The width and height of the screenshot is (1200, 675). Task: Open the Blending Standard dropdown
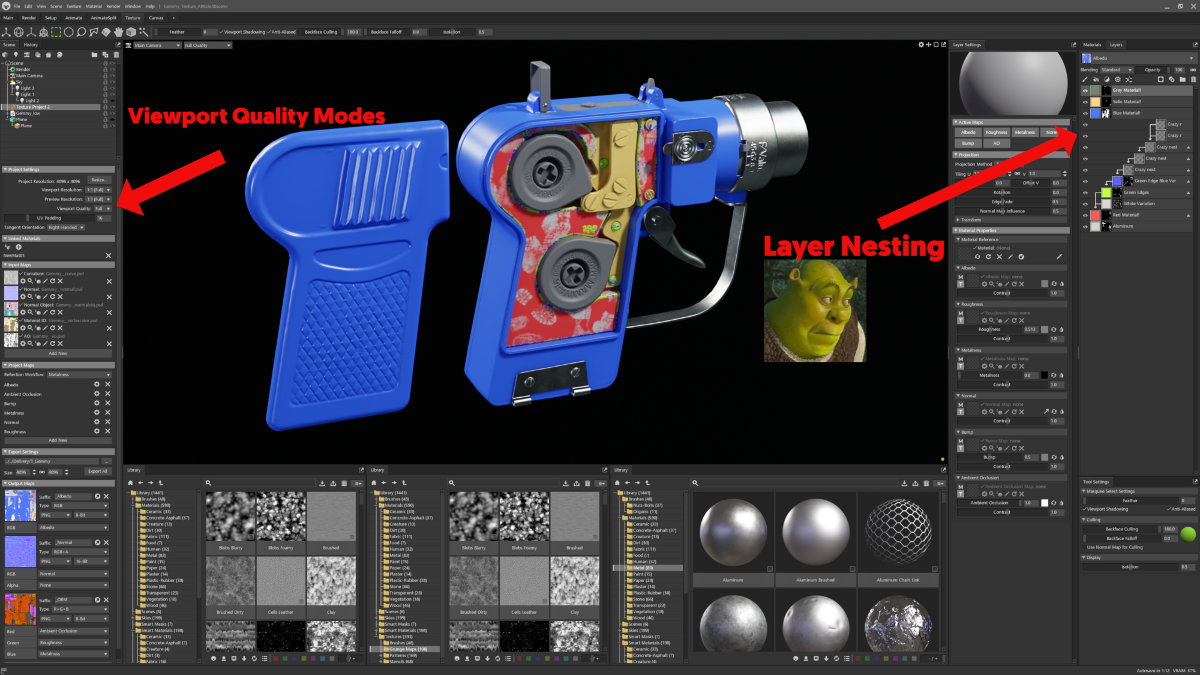click(x=1116, y=70)
